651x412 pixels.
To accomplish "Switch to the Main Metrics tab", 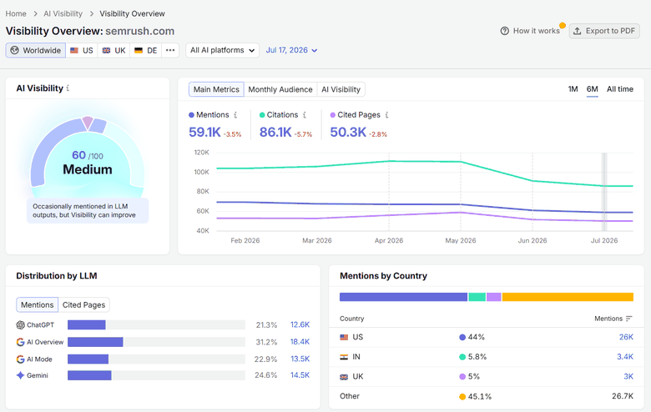I will pyautogui.click(x=216, y=89).
